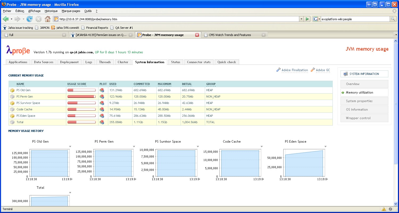Click the System Information monitor icon
This screenshot has height=213, width=399.
[346, 74]
